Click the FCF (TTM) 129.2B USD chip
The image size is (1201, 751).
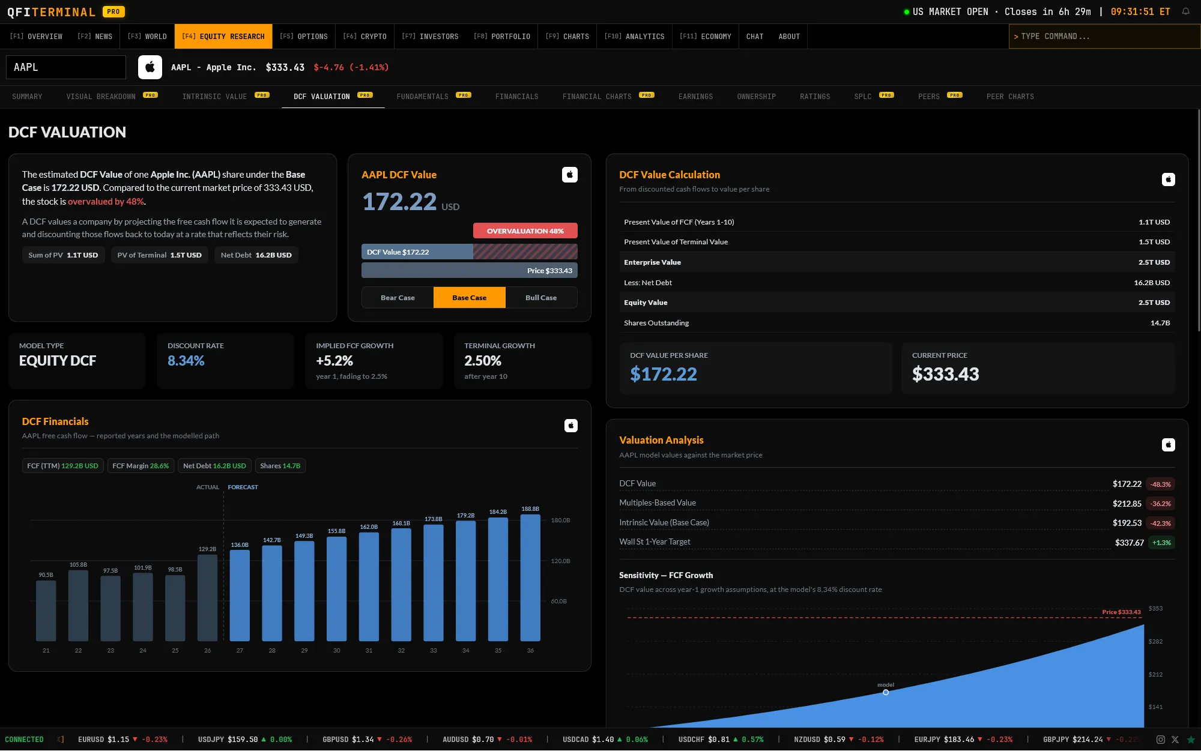63,466
